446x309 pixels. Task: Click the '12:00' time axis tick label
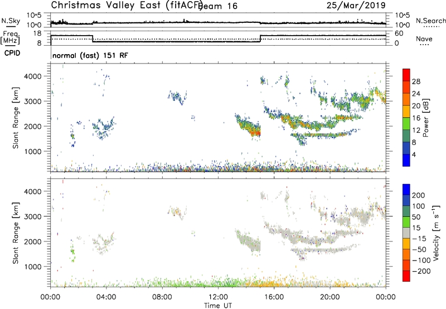coord(218,297)
